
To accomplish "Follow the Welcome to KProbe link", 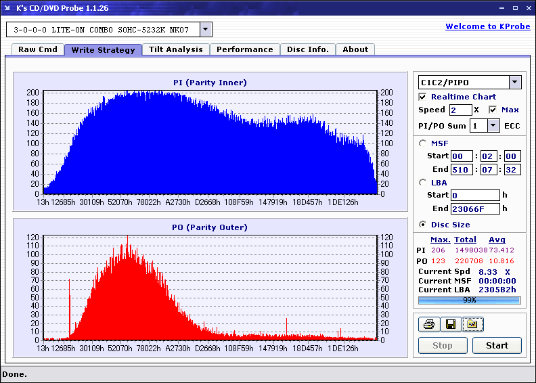I will (x=488, y=26).
